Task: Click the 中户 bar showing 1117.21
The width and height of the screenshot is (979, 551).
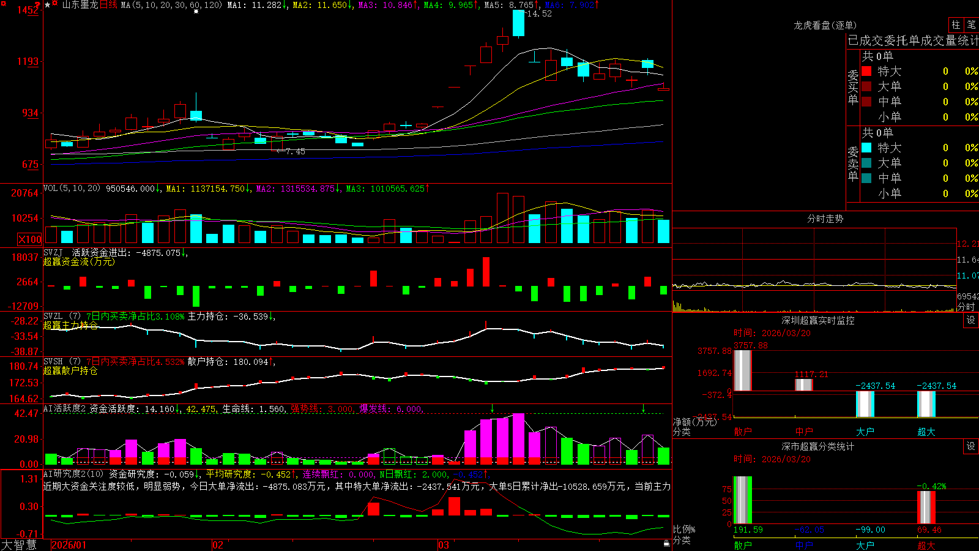Action: (x=803, y=384)
